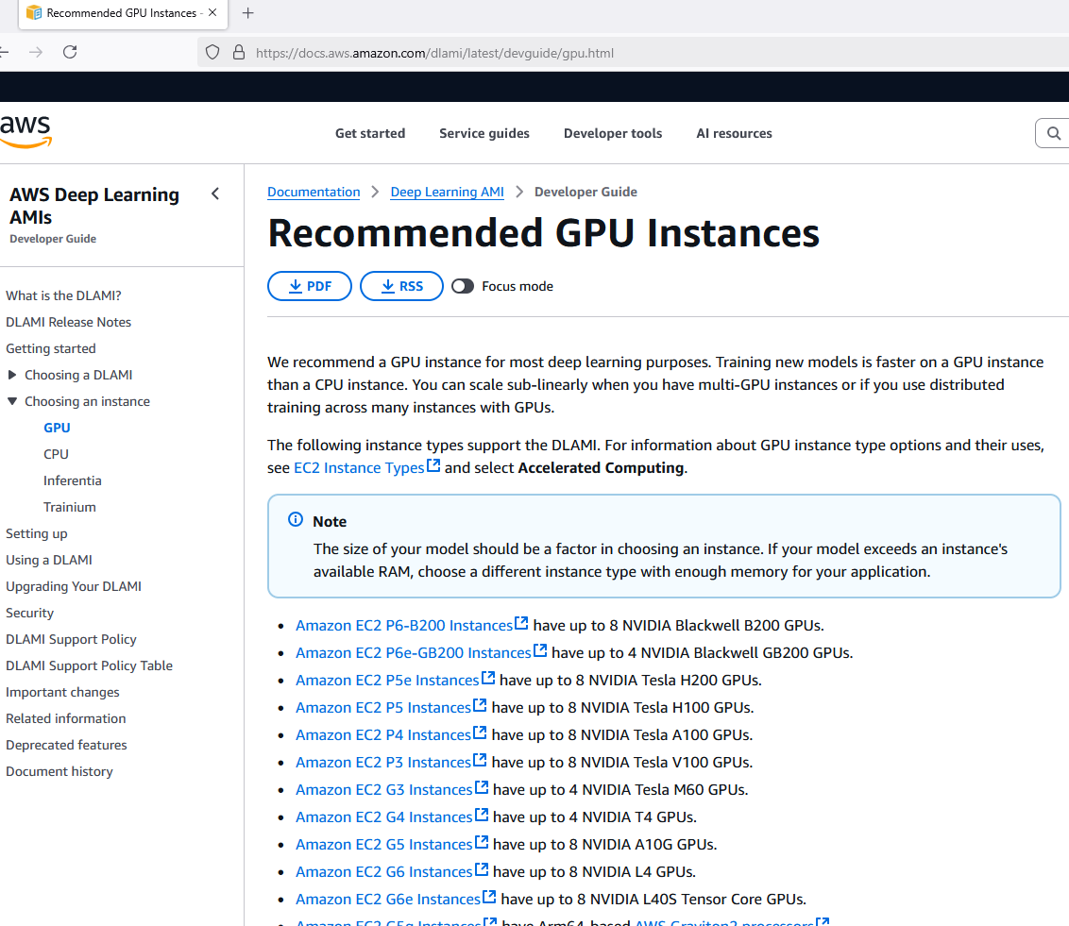
Task: Open the EC2 Instance Types link
Action: point(359,467)
